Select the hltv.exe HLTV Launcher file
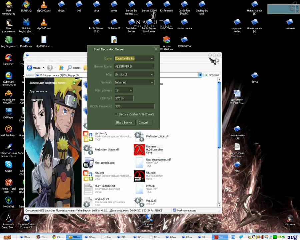 point(148,176)
